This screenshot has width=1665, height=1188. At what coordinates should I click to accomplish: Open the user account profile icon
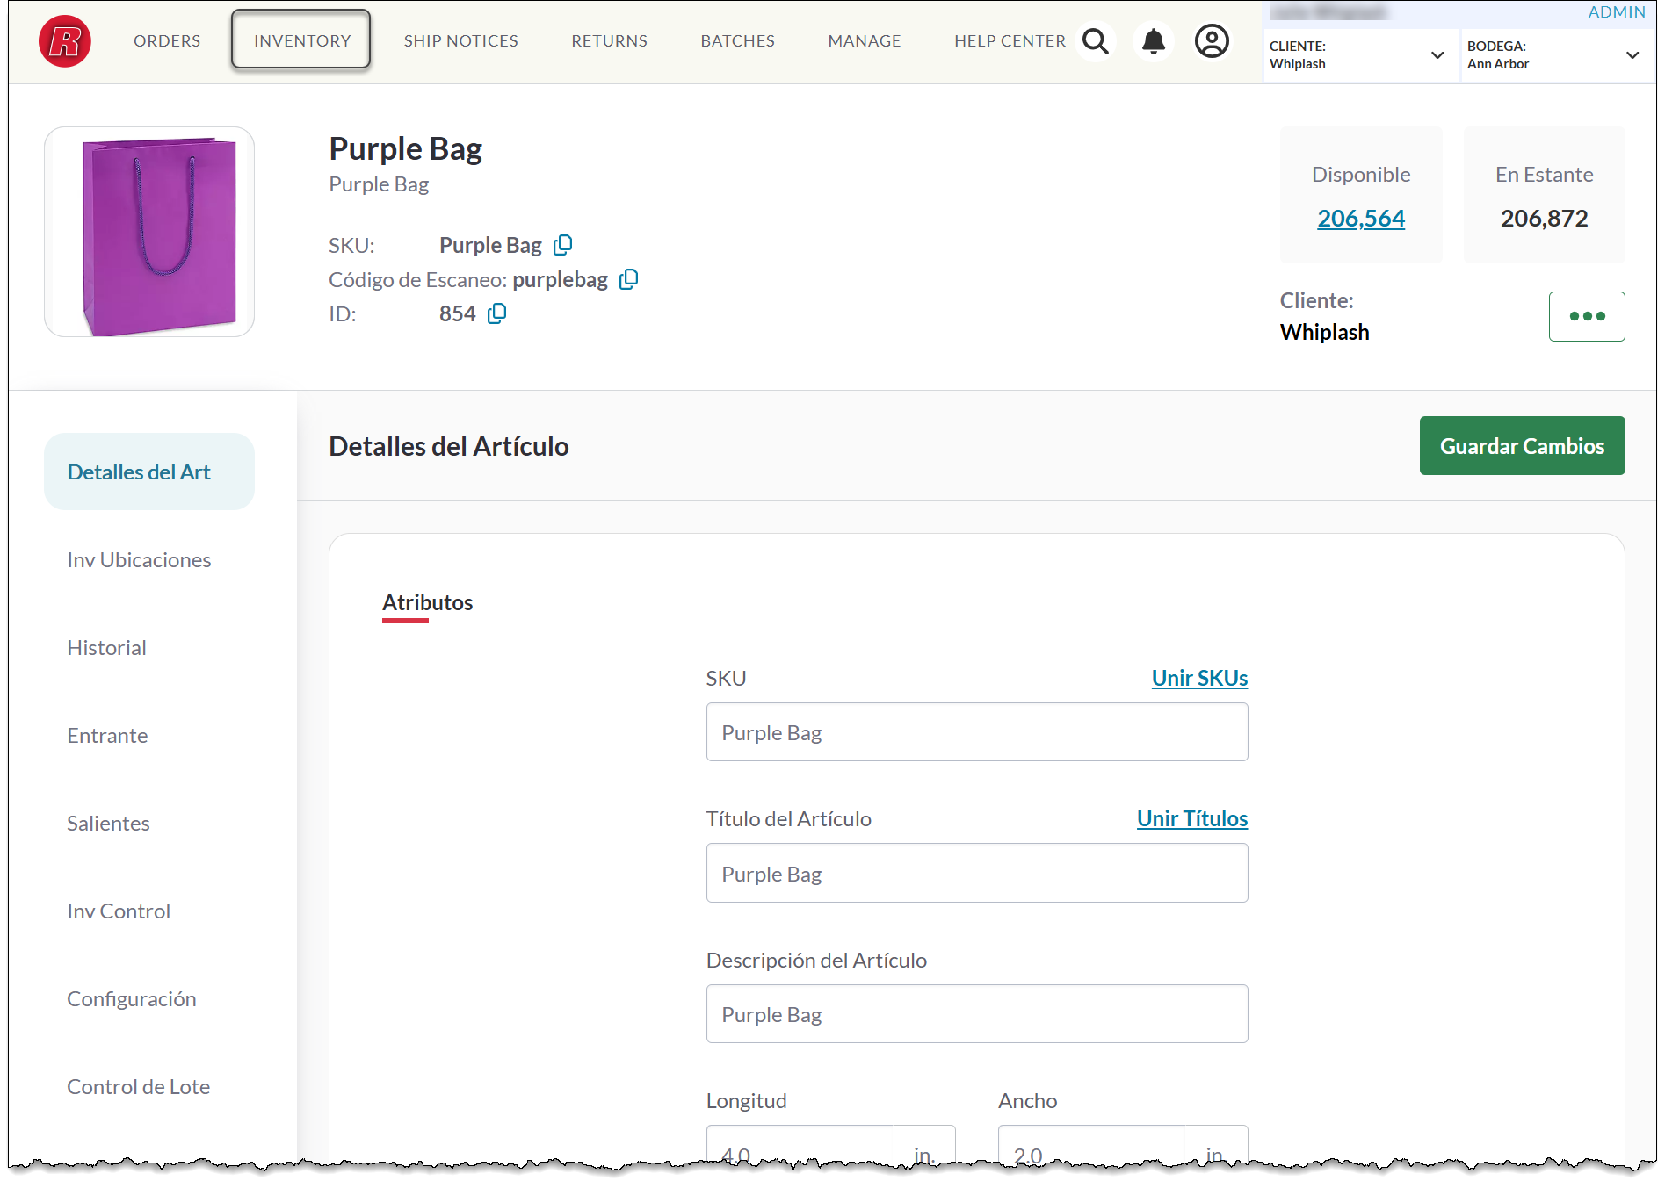coord(1211,41)
